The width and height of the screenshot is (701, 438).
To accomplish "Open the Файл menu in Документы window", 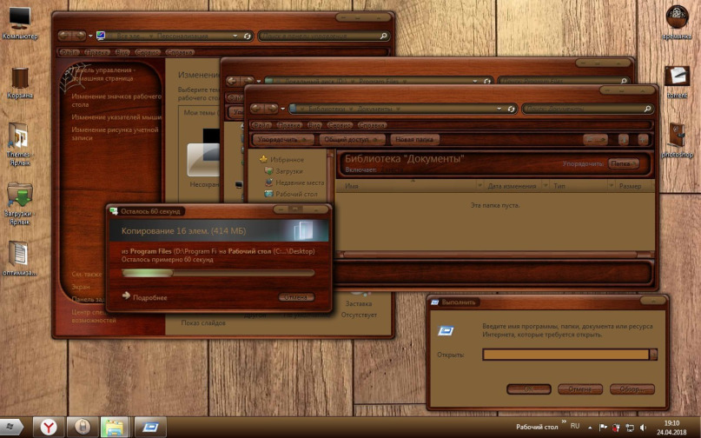I will point(261,125).
